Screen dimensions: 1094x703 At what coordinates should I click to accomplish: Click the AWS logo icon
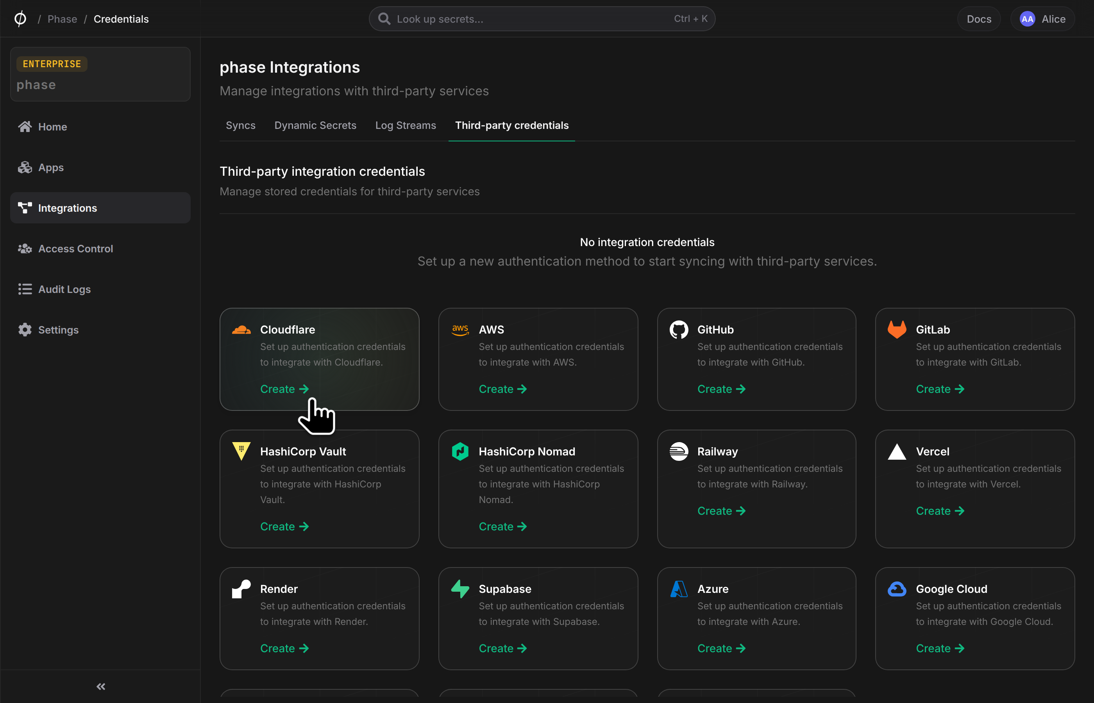(460, 330)
